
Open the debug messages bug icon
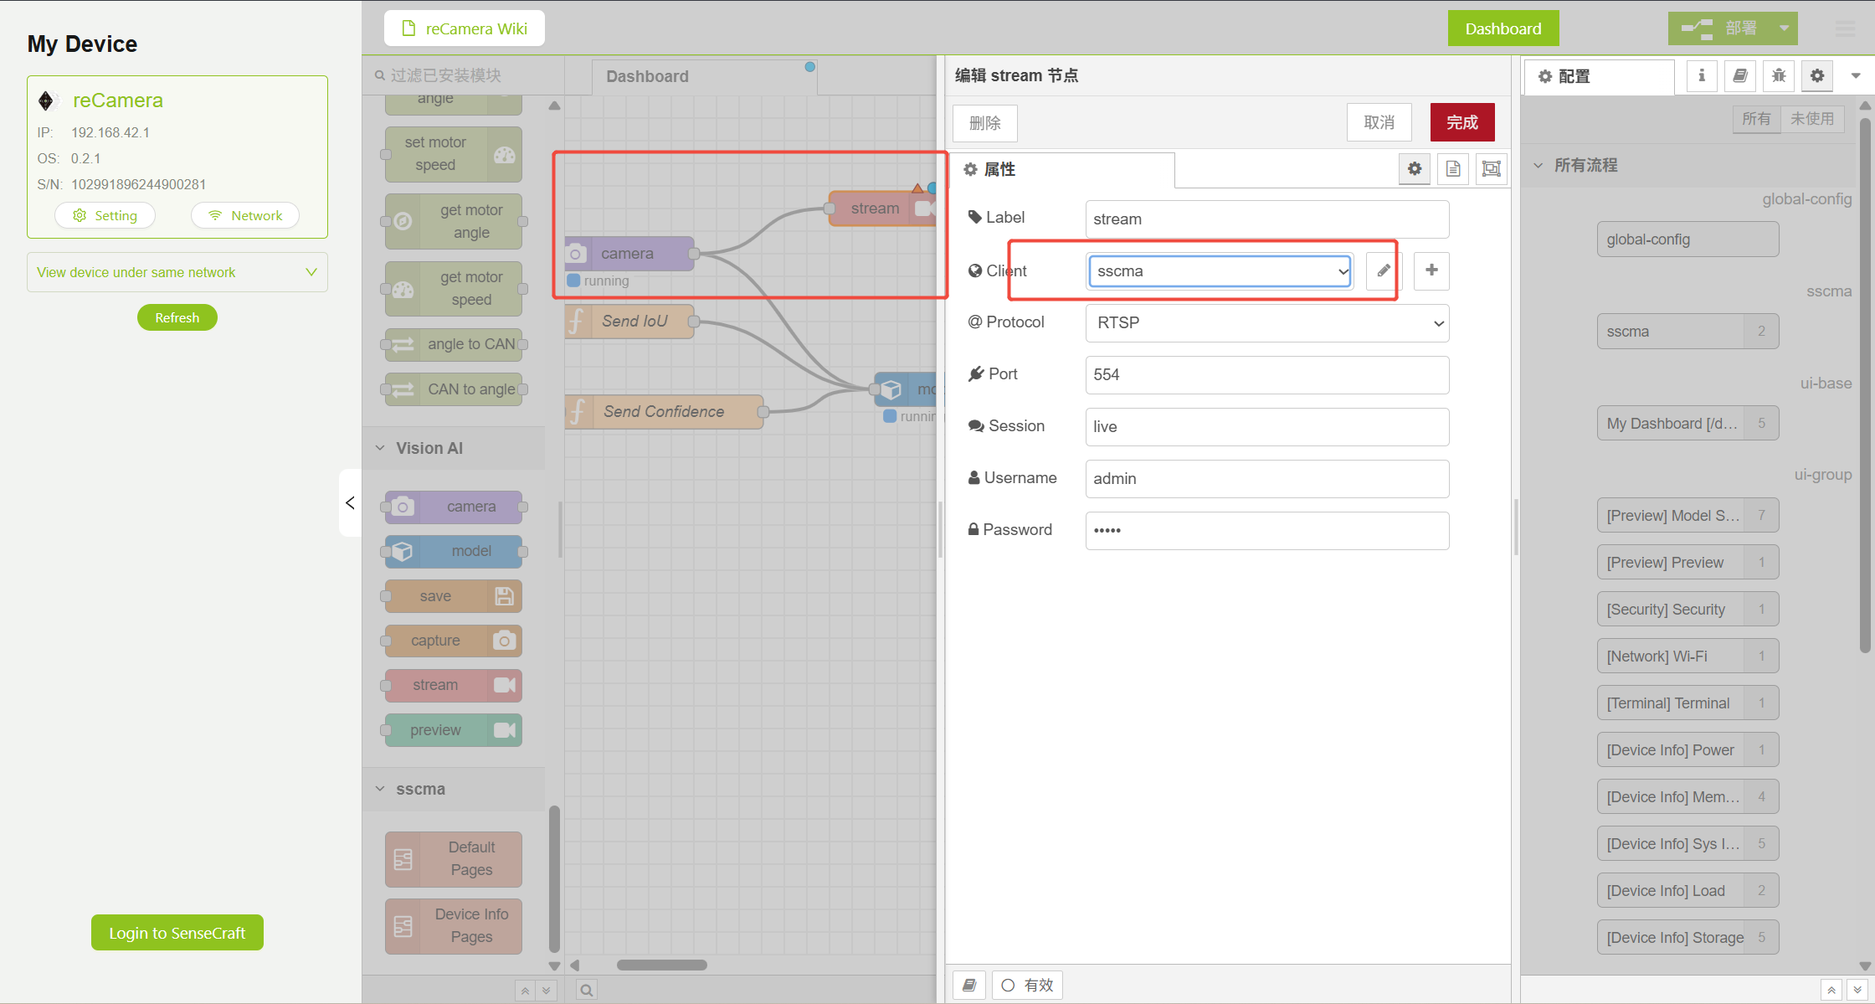1779,76
